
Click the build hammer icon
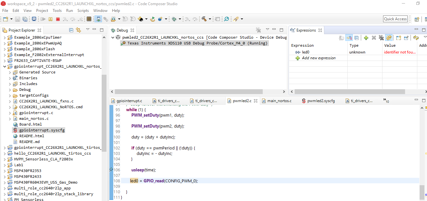[x=204, y=19]
